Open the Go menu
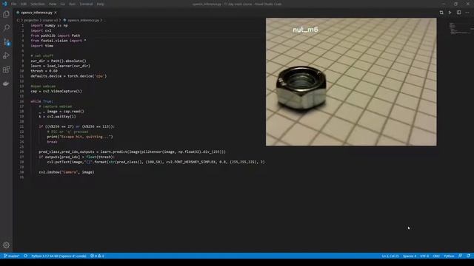 click(63, 4)
